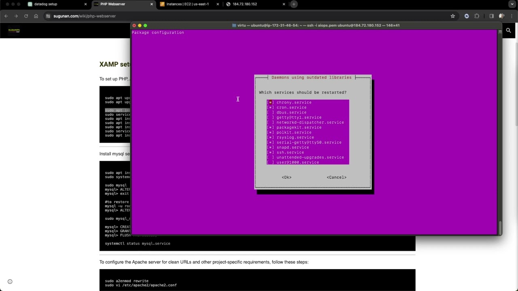Click the browser address bar URL
Viewport: 518px width, 291px height.
pos(85,16)
